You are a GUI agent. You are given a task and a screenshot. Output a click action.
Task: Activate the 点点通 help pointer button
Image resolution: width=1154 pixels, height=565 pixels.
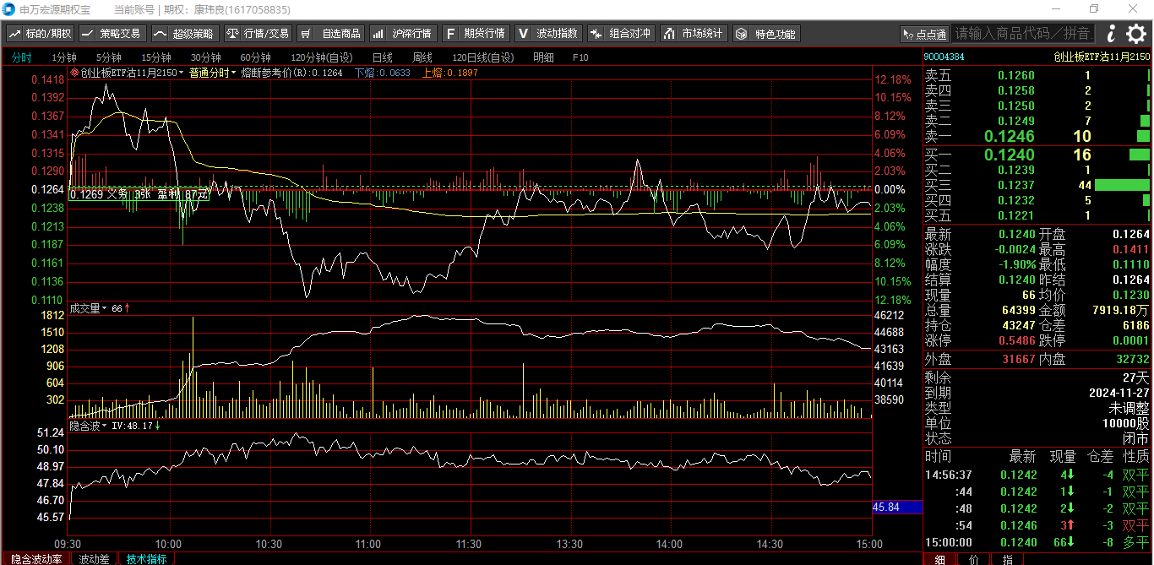[924, 34]
